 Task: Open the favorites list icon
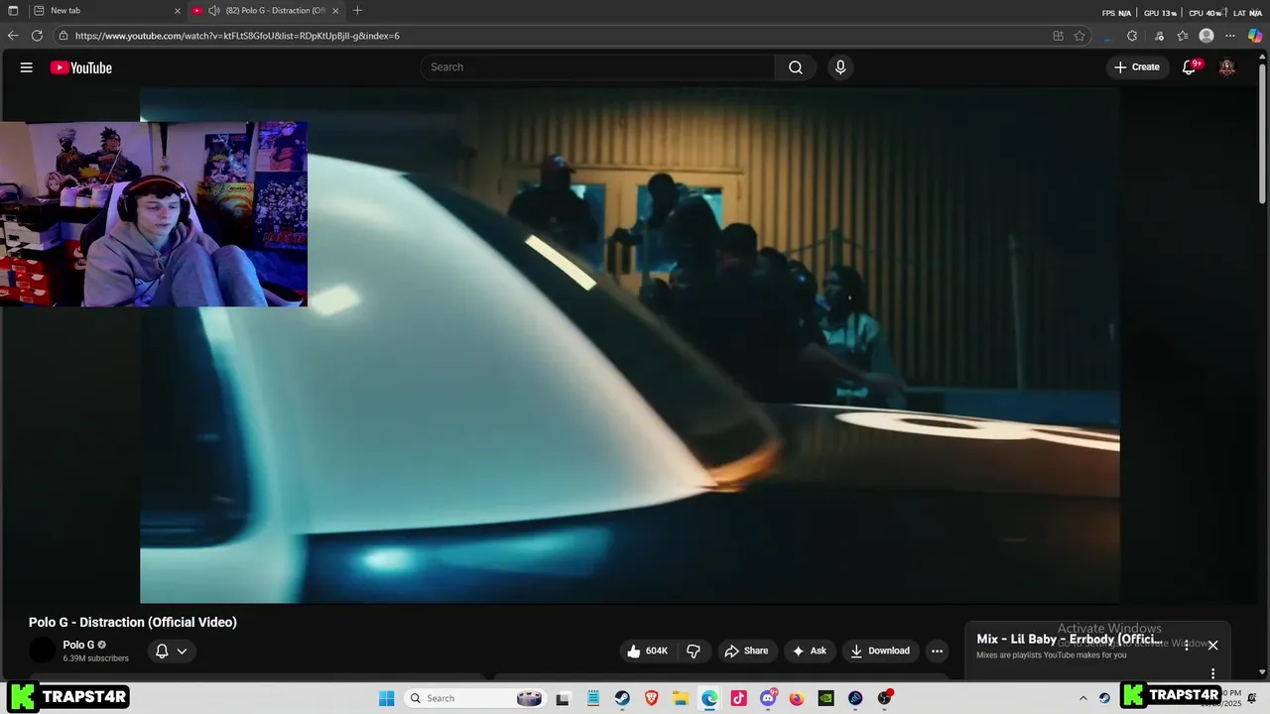[1183, 36]
